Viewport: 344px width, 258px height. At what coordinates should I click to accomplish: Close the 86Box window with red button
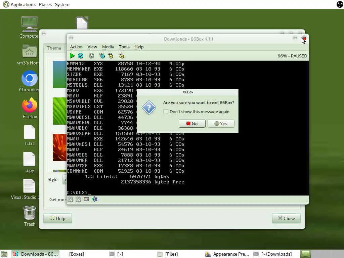[304, 39]
